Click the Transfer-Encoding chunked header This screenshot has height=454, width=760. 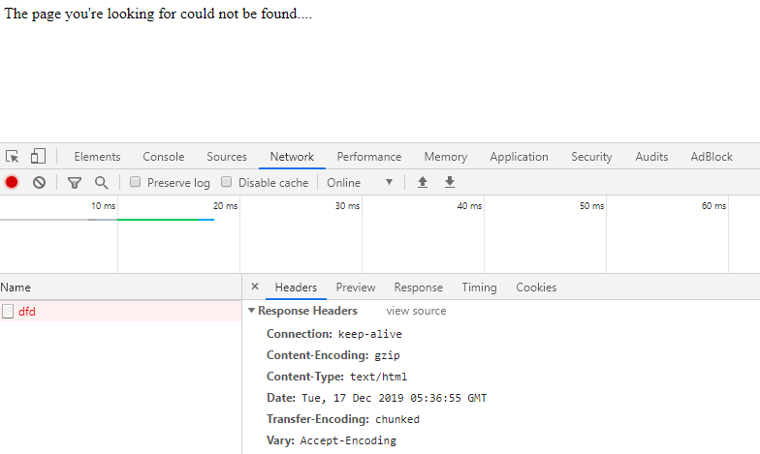[343, 419]
